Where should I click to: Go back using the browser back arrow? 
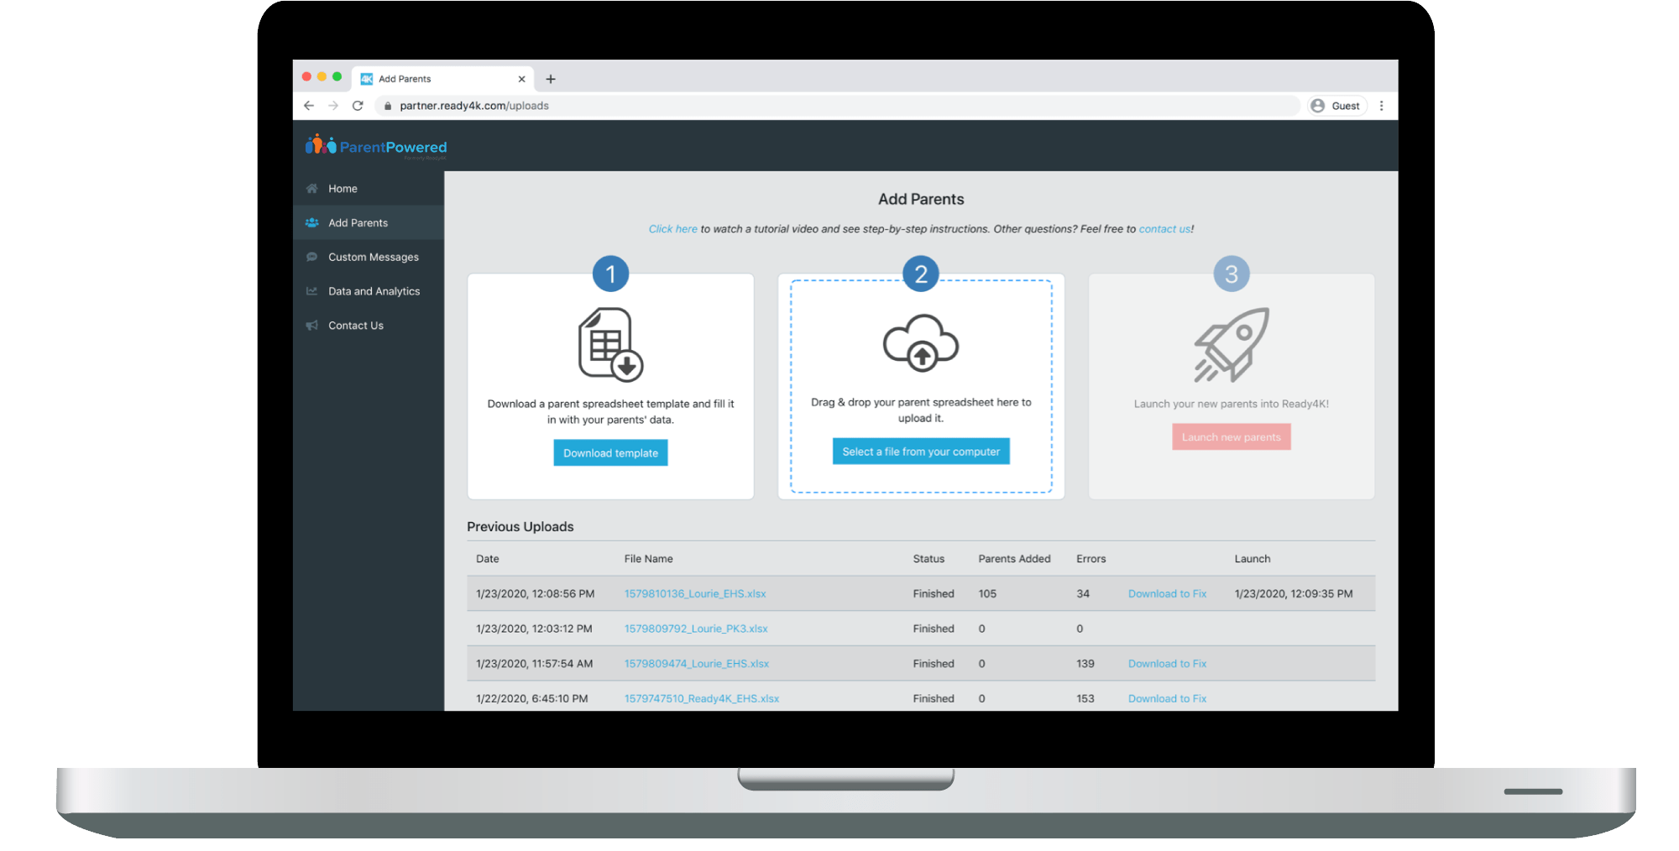click(x=309, y=106)
